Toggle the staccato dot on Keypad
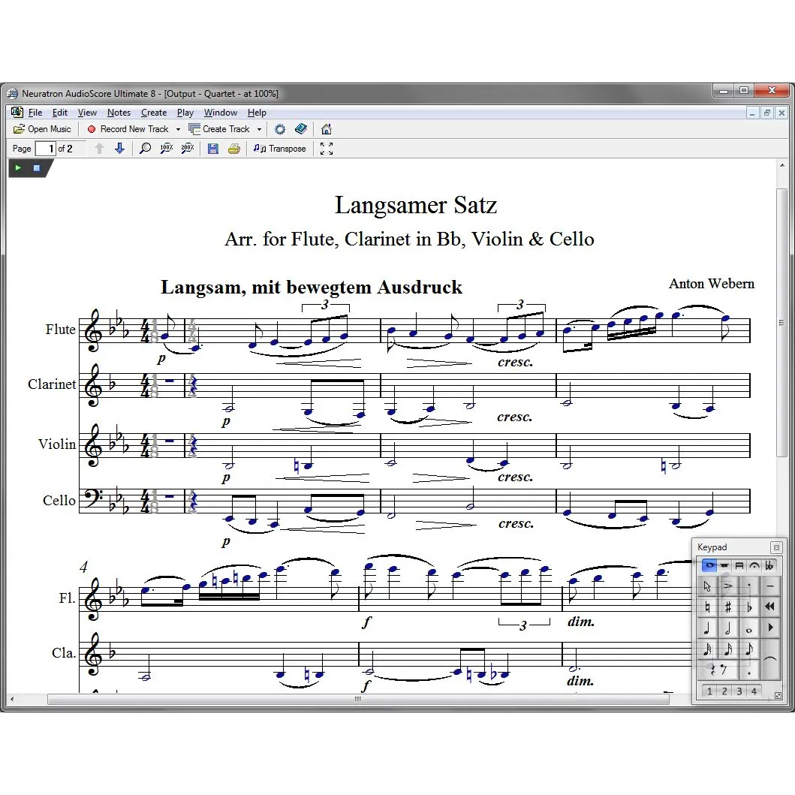 click(749, 586)
